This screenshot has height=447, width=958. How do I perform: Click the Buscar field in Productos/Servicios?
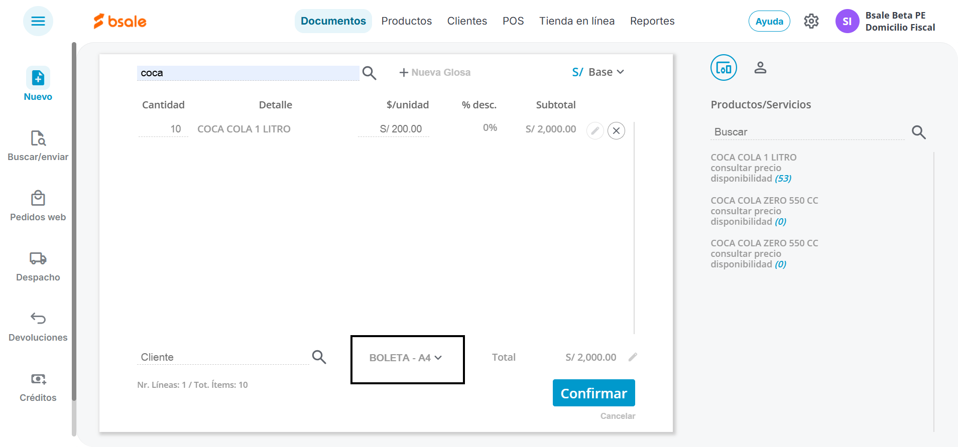coord(807,132)
